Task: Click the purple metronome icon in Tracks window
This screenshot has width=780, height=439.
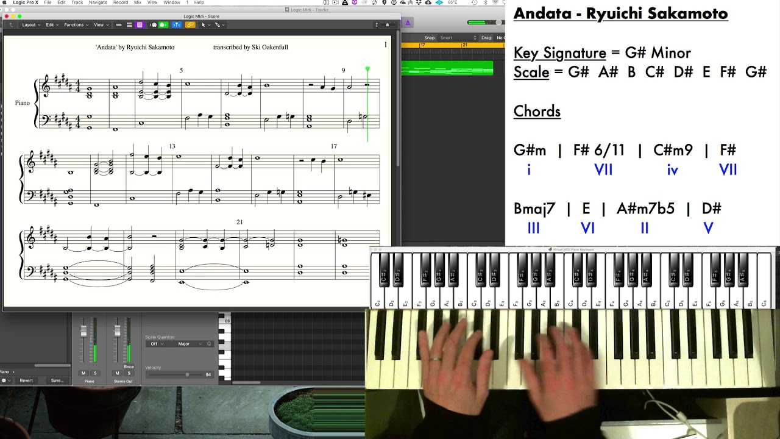Action: (x=408, y=23)
